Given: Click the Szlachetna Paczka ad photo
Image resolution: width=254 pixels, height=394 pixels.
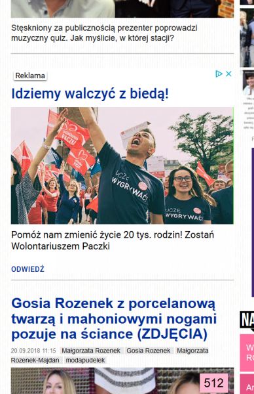Looking at the screenshot, I should (122, 165).
